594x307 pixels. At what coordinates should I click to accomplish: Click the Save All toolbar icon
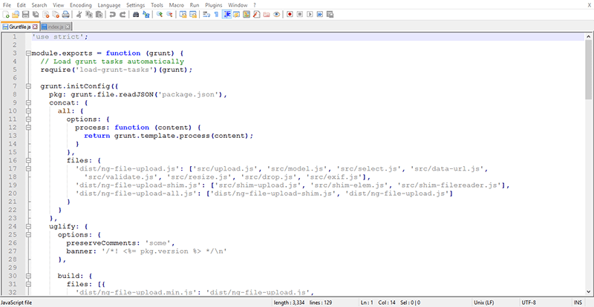(35, 14)
